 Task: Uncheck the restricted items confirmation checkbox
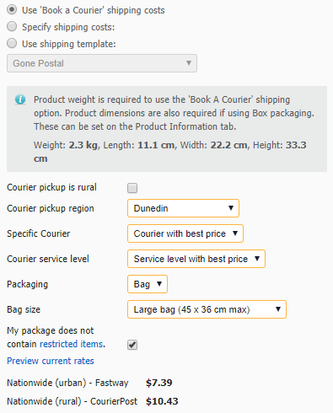point(132,345)
